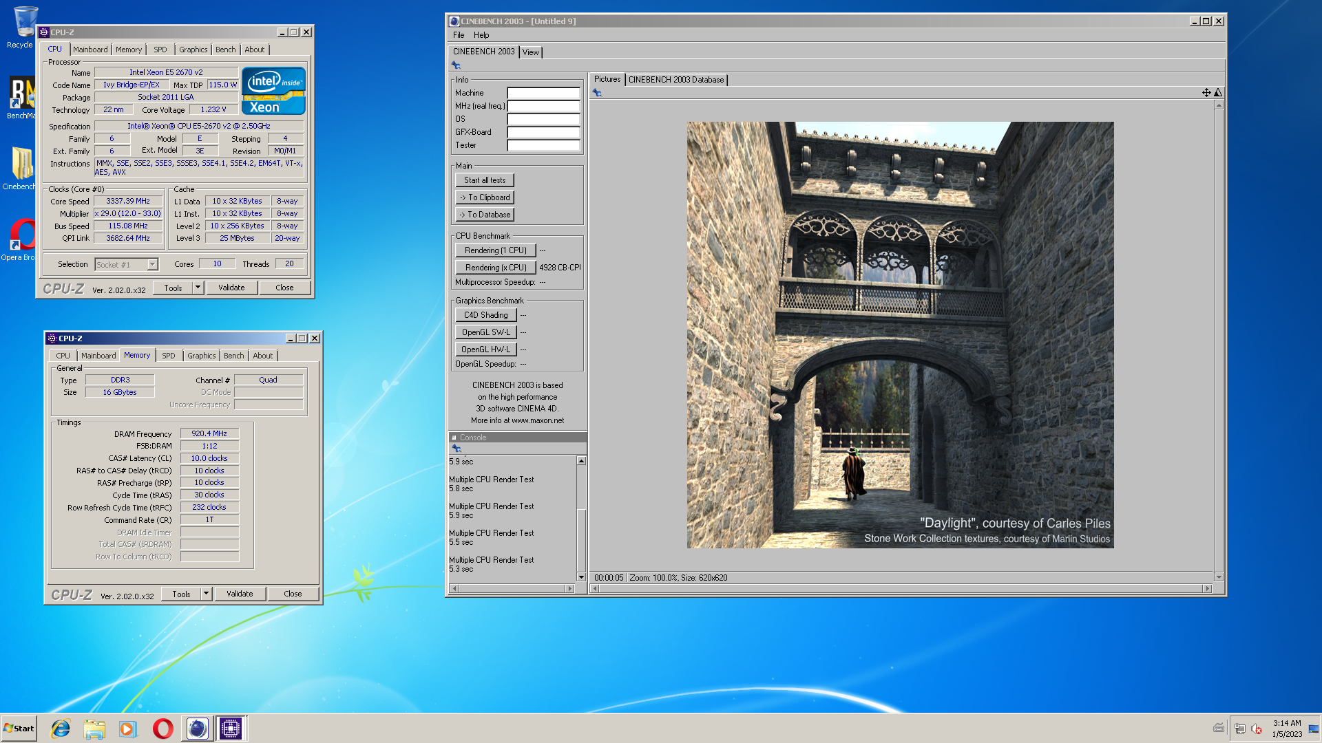Click console scrollbar up arrow
The width and height of the screenshot is (1322, 743).
(581, 461)
